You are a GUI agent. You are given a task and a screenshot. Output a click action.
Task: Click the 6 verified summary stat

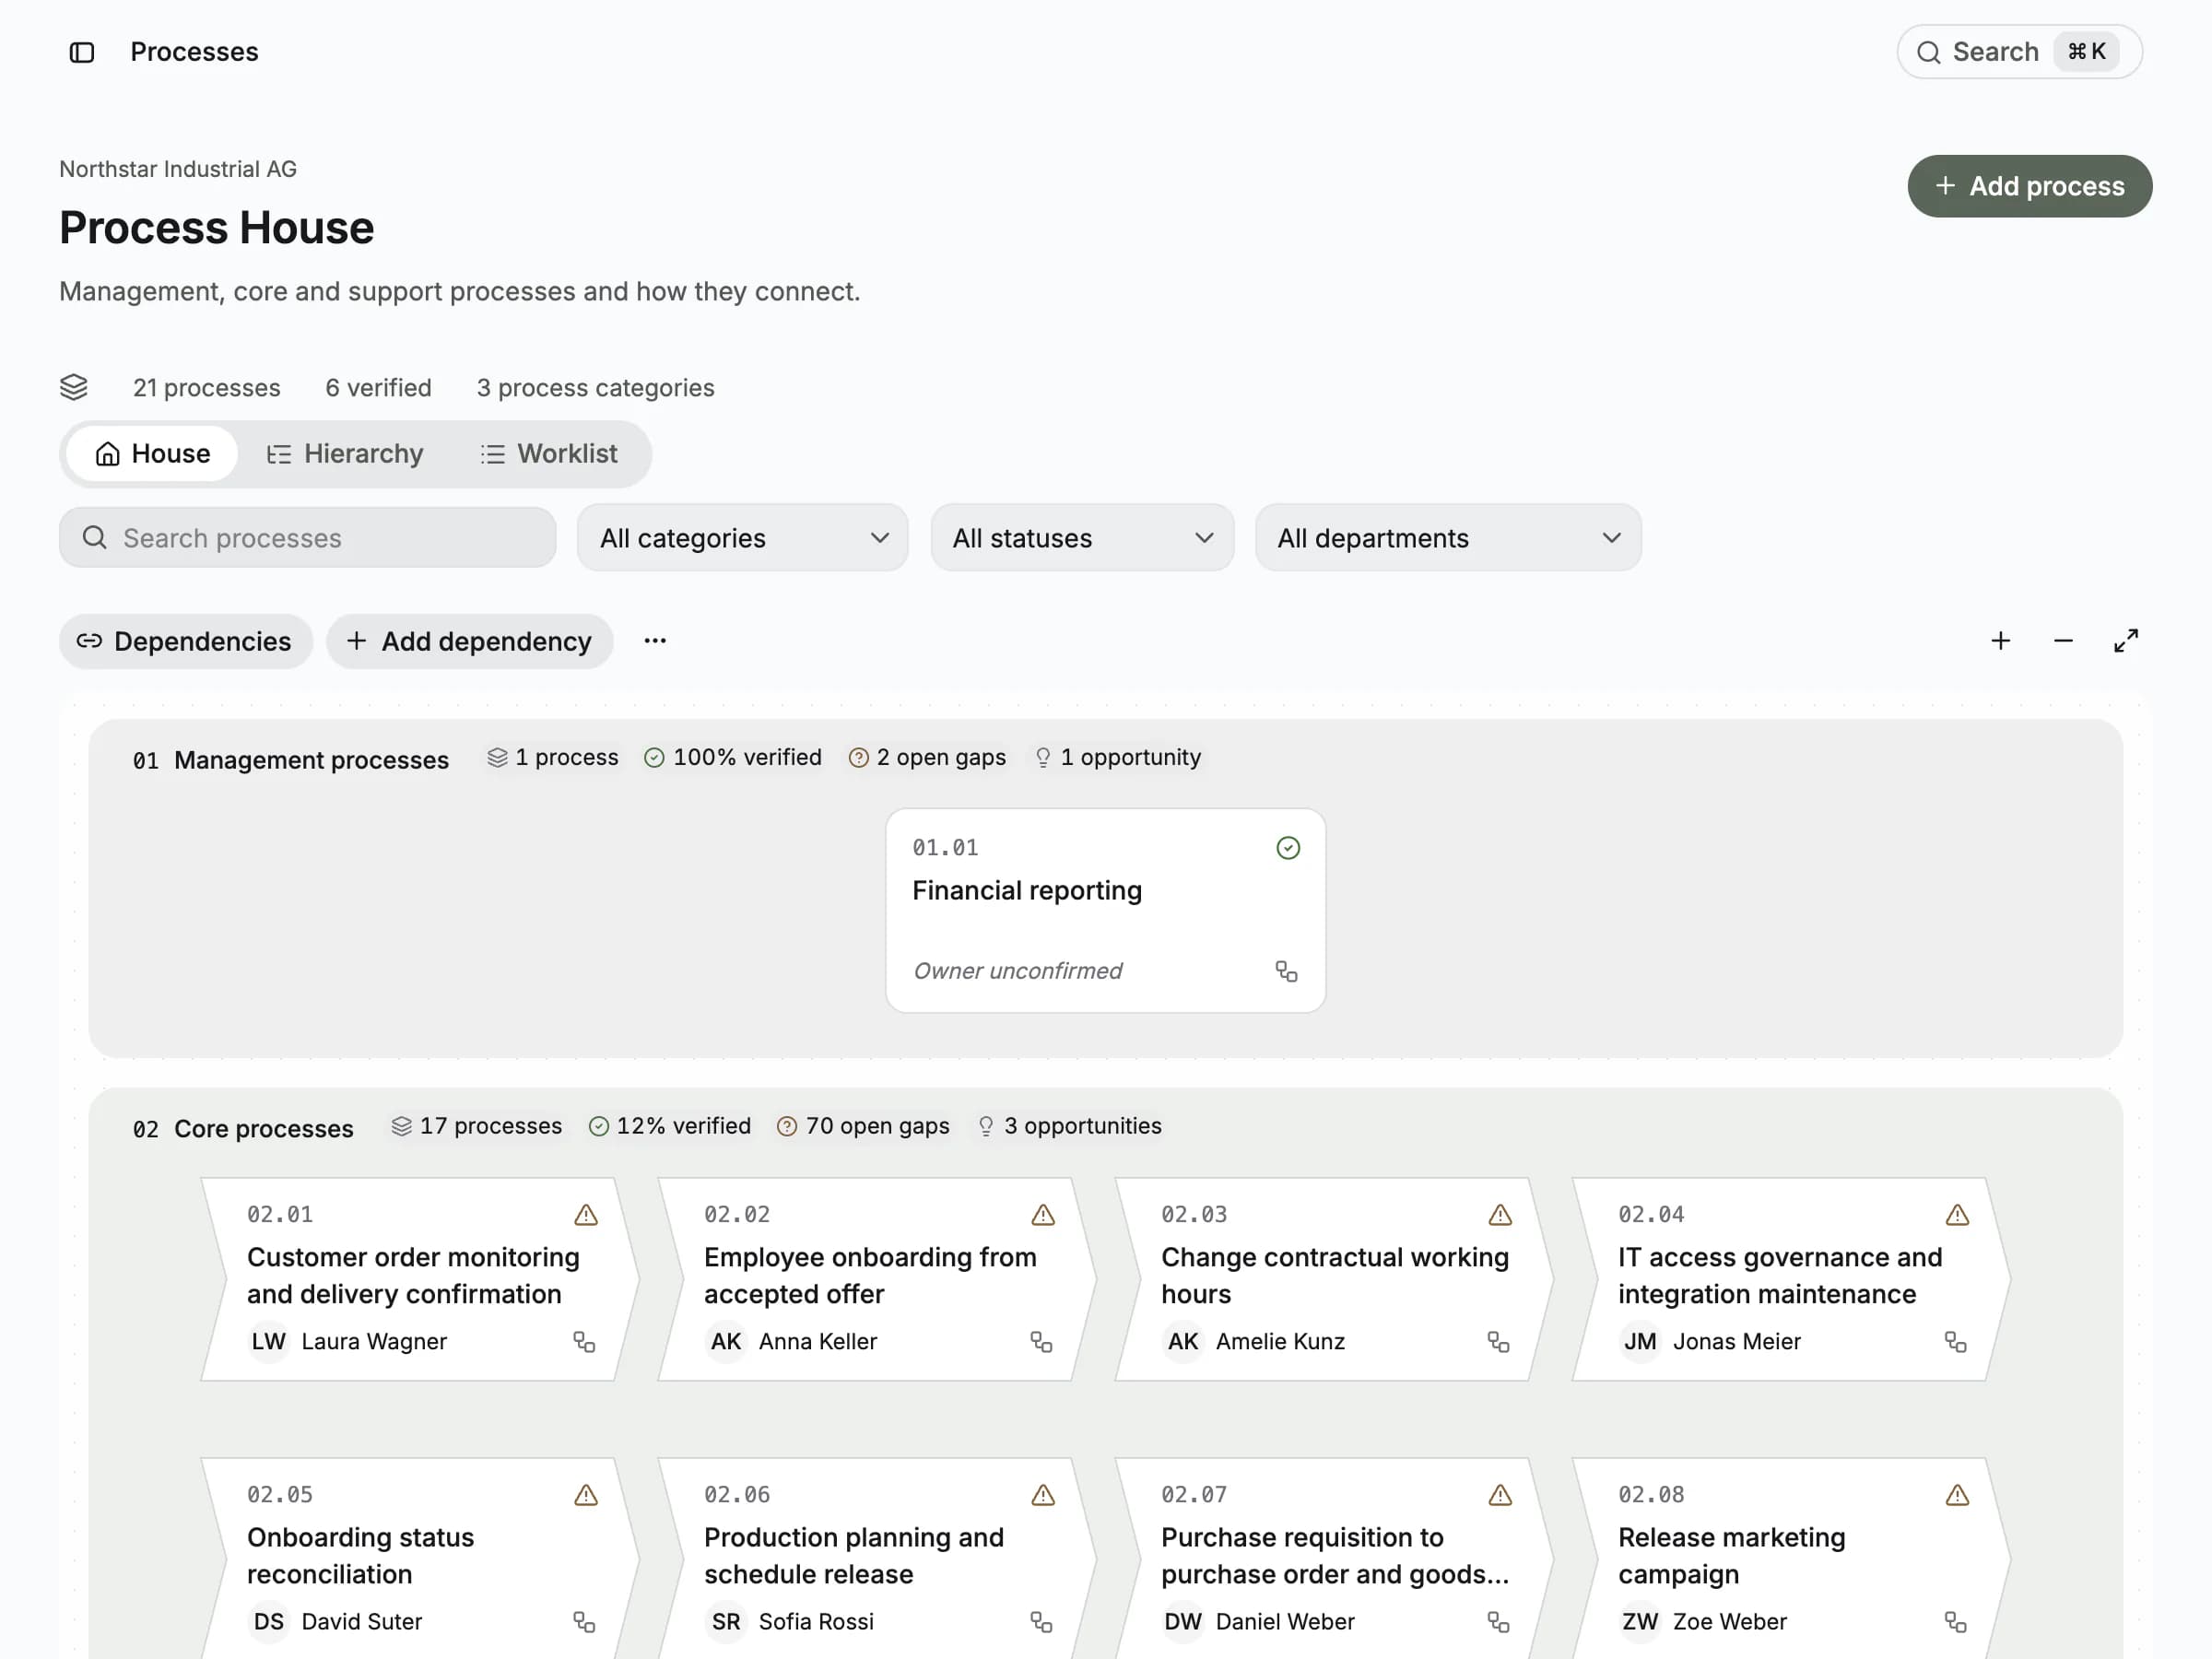tap(378, 388)
